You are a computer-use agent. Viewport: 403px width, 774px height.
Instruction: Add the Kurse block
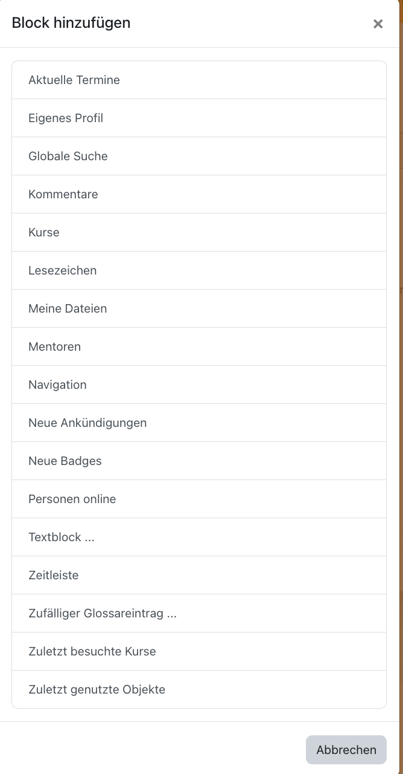click(x=199, y=232)
